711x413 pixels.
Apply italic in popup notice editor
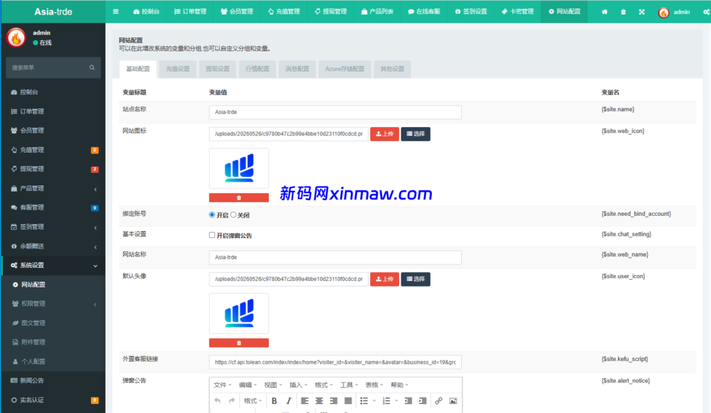click(288, 401)
